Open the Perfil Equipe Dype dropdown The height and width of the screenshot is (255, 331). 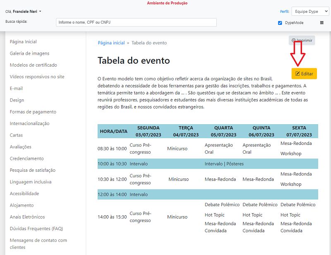(310, 12)
